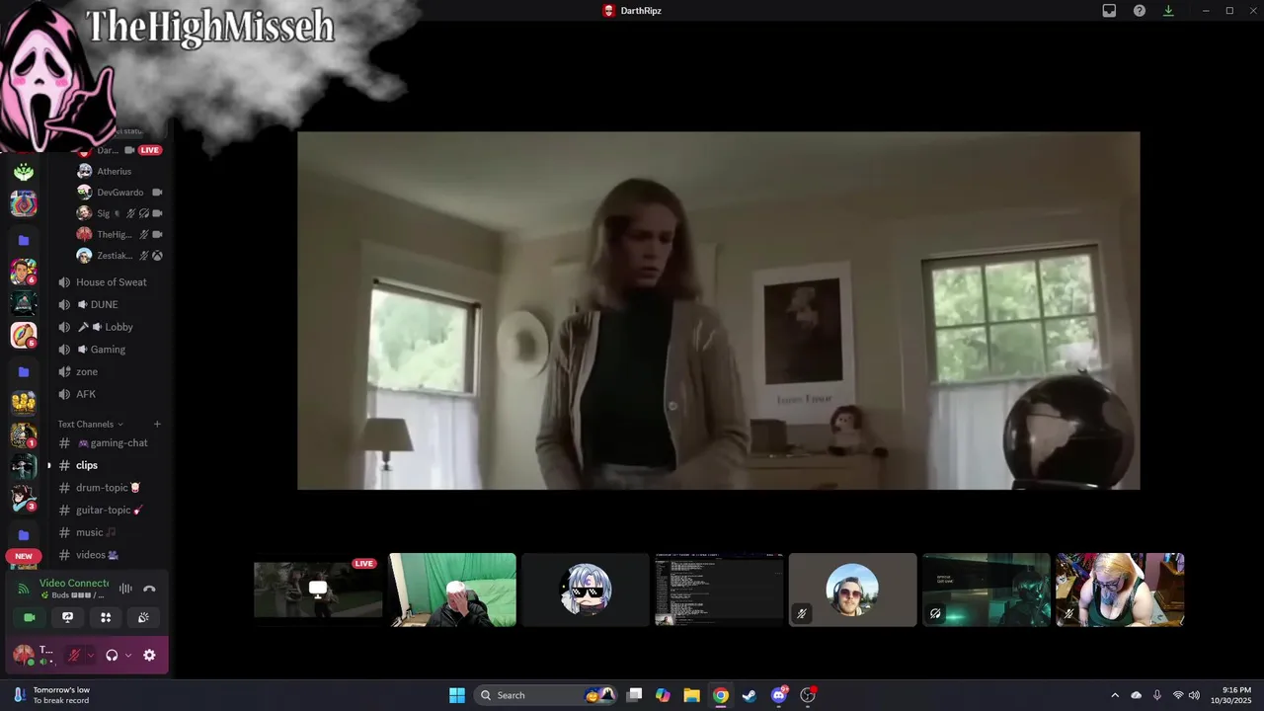Open the Discord inbox icon in title bar

[x=1109, y=11]
